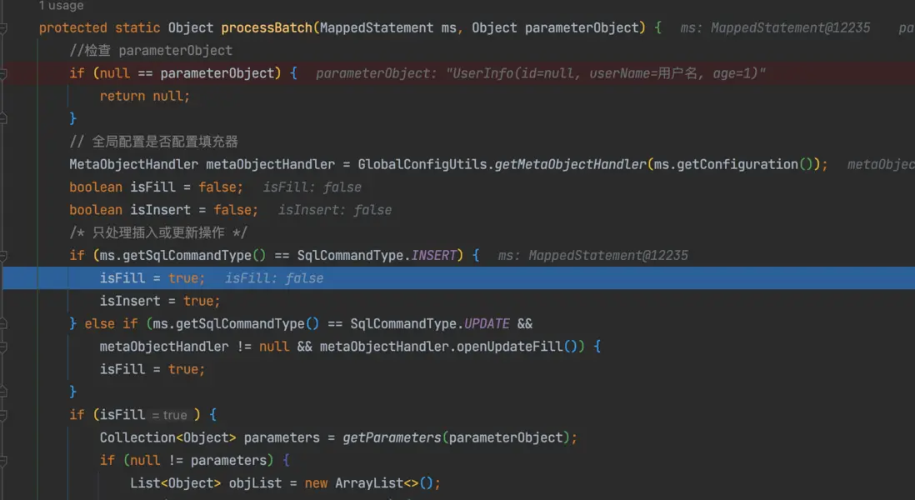This screenshot has height=500, width=915.
Task: Click inline hint 'ms: MappedStatement@12235' on signature line
Action: point(775,28)
